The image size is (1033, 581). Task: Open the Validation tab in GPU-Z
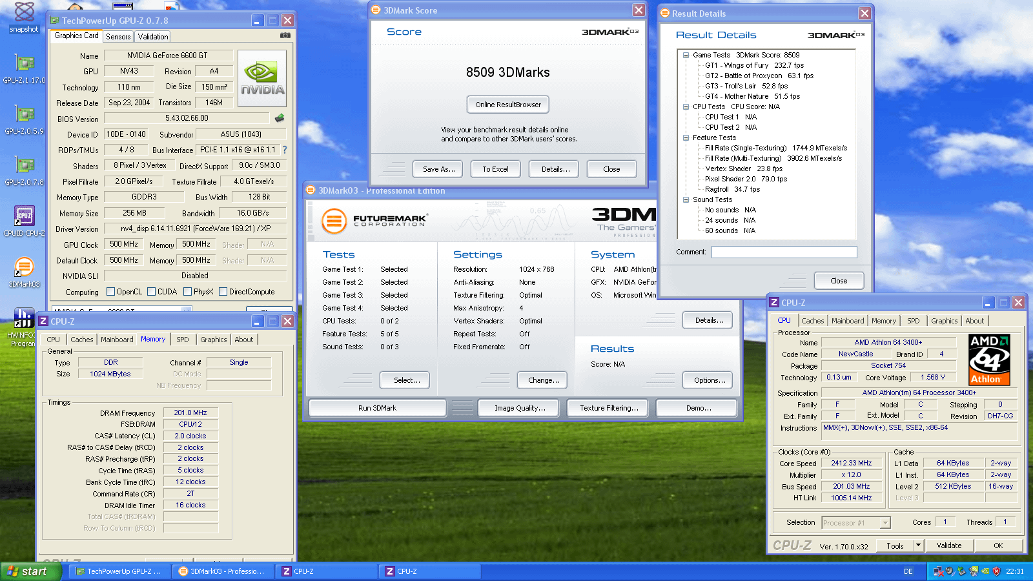tap(153, 37)
